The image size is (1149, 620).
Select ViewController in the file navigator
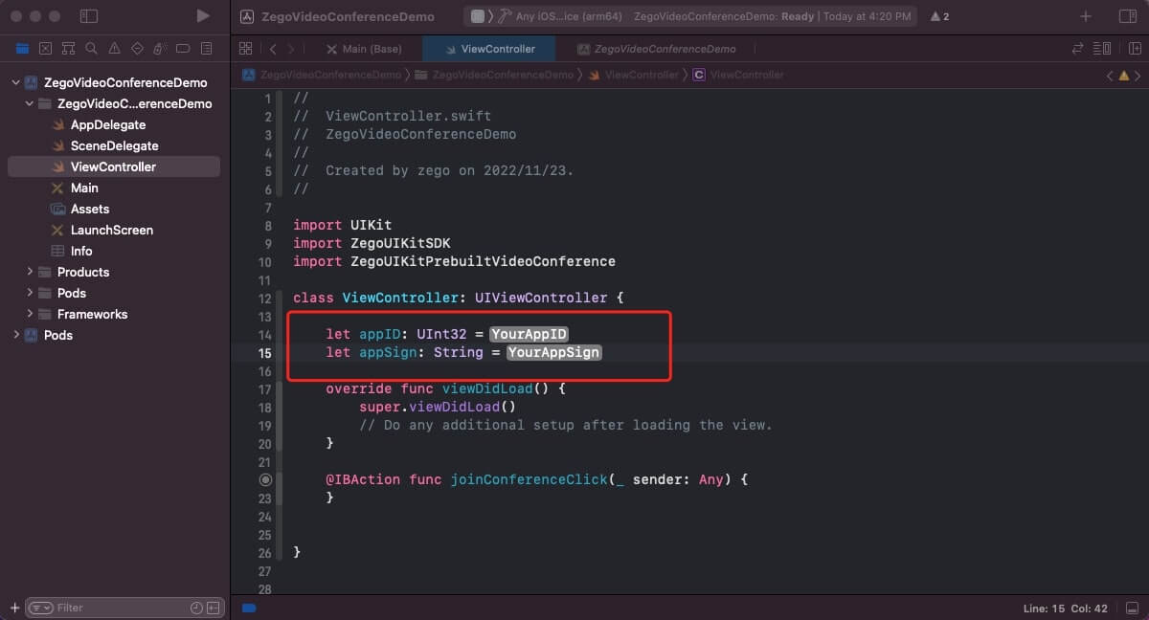point(114,167)
